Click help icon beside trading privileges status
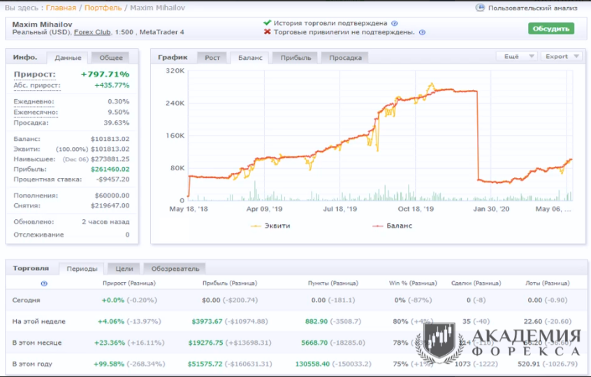The image size is (591, 377). coord(422,33)
